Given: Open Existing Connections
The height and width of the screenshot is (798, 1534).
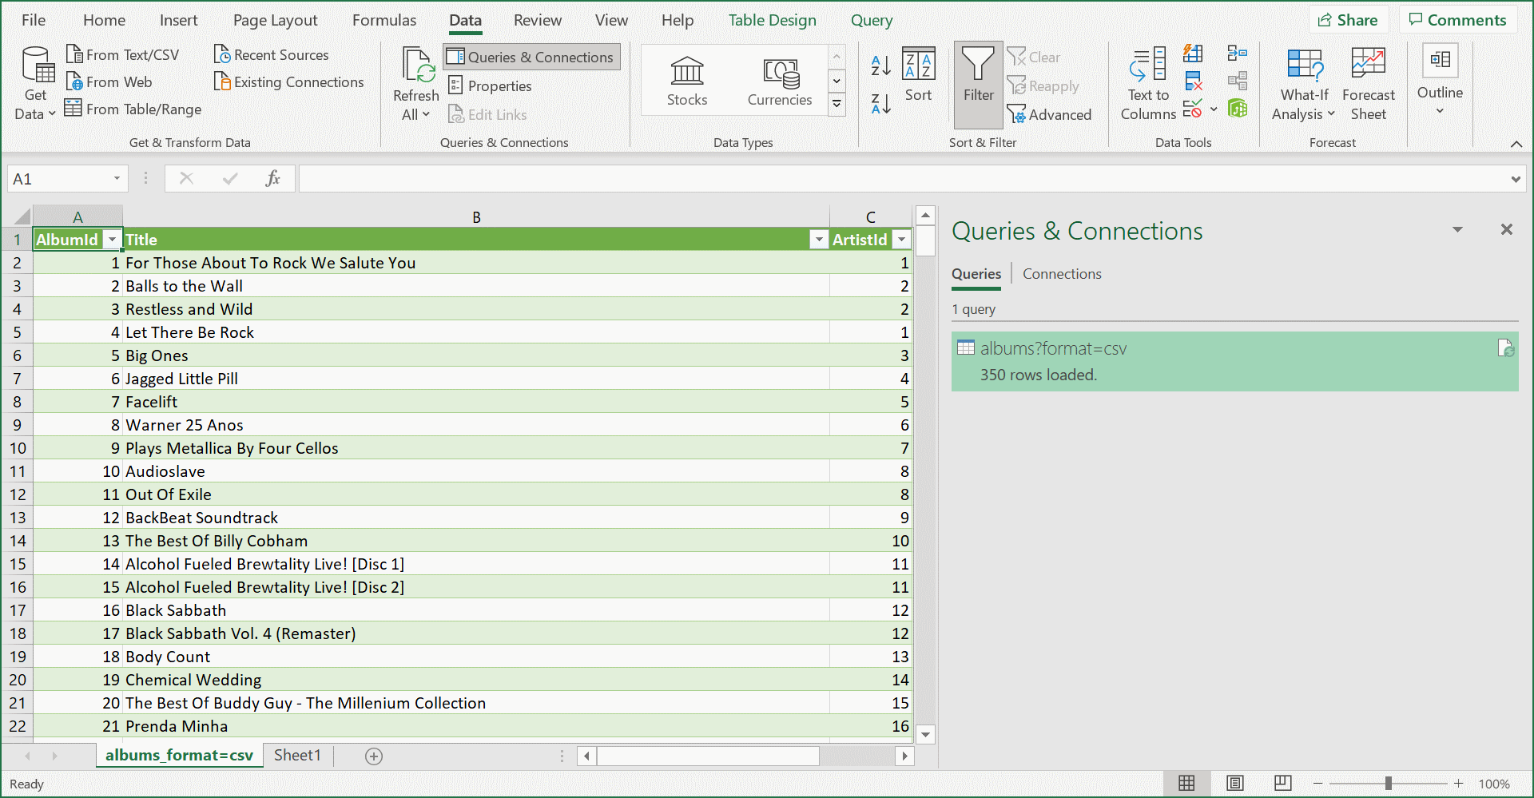Looking at the screenshot, I should pos(288,81).
